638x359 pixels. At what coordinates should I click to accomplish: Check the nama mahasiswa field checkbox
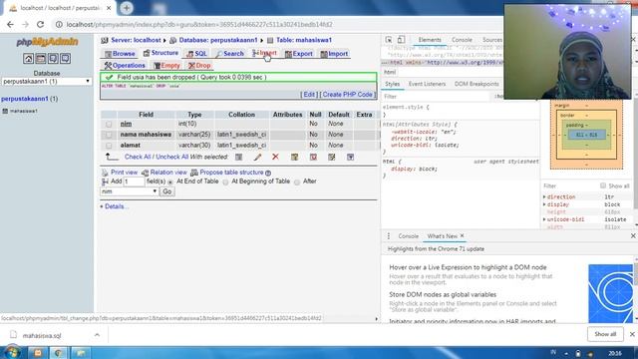[109, 135]
